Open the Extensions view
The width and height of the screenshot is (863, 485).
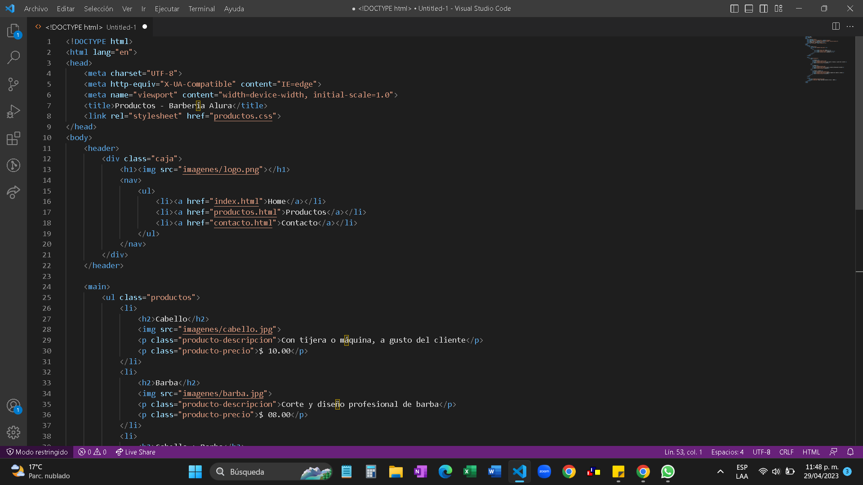13,138
